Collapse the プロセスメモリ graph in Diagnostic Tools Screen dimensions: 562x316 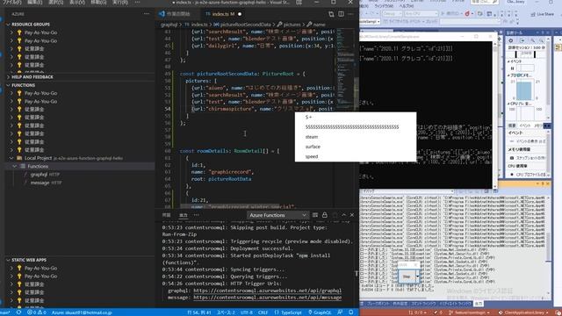(x=508, y=75)
